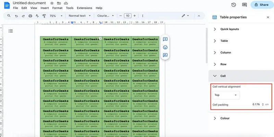Open table cell dropdown arrow in second column
Screen dimensions: 274x137
point(100,38)
